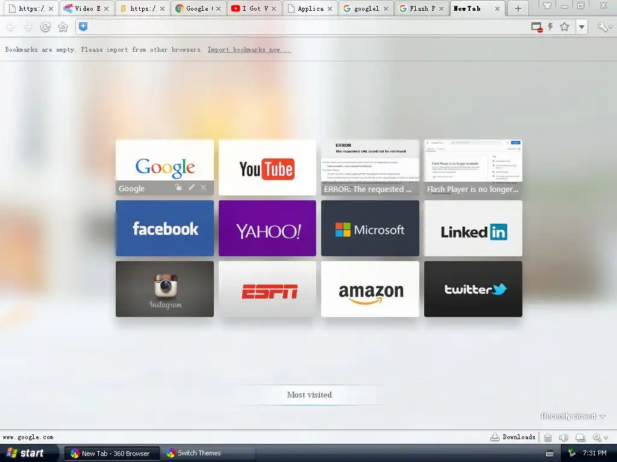Viewport: 617px width, 462px height.
Task: Go back using the back arrow
Action: (x=11, y=27)
